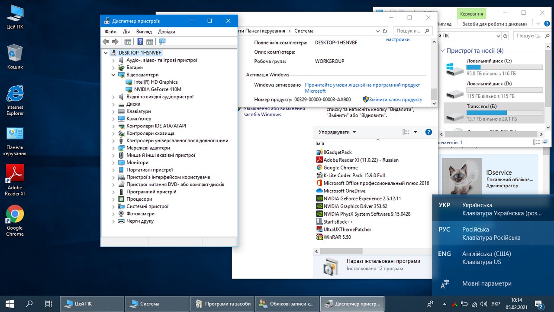
Task: Open the Вигляд menu in Device Manager
Action: (x=144, y=32)
